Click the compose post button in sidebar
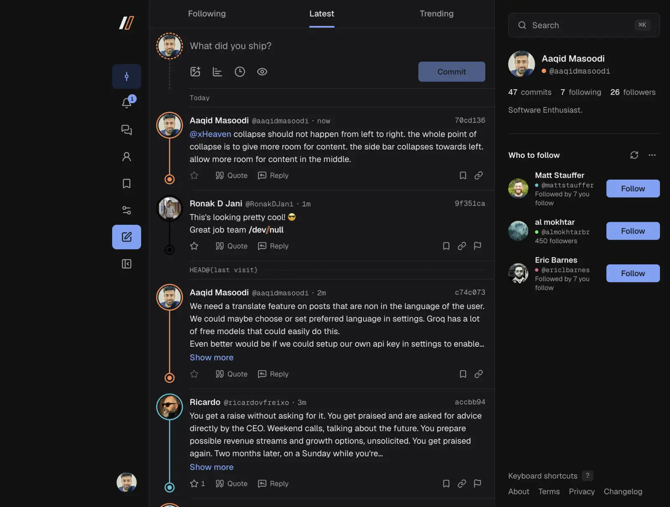The width and height of the screenshot is (670, 507). pos(126,237)
